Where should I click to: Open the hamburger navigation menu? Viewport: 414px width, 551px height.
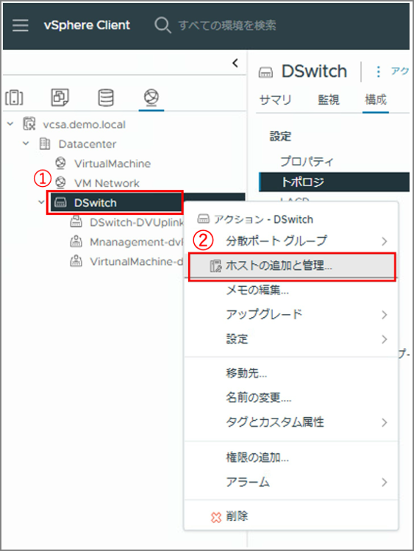[21, 25]
